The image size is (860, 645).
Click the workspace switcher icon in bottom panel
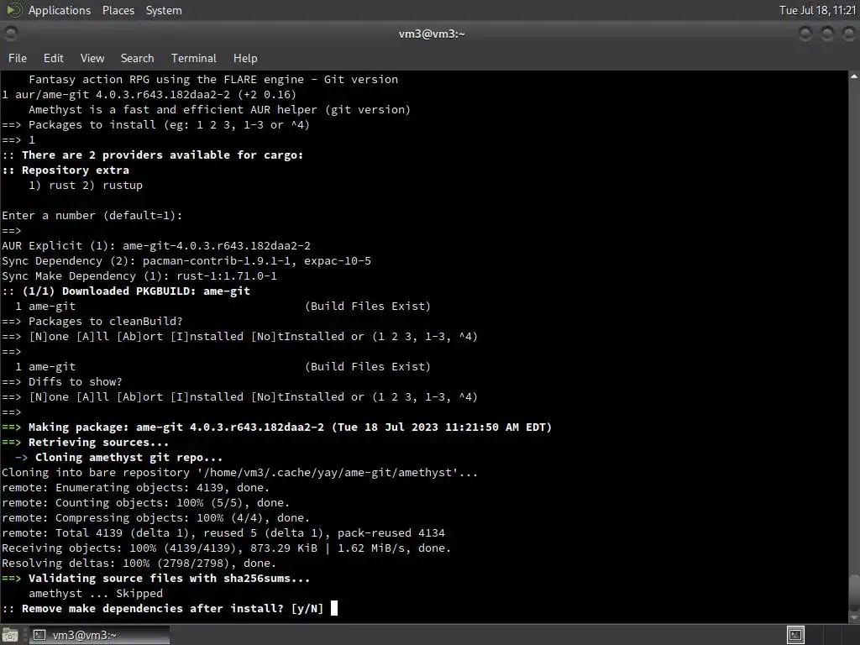pos(795,635)
